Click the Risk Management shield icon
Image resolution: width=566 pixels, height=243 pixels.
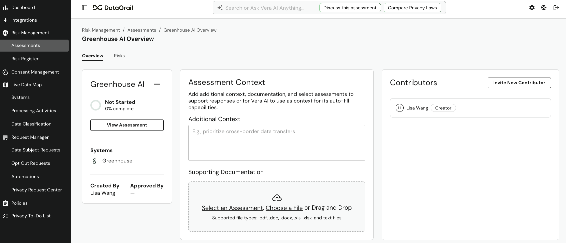click(5, 33)
